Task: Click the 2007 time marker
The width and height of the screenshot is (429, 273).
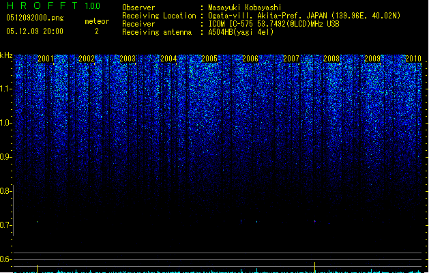Action: pos(291,59)
